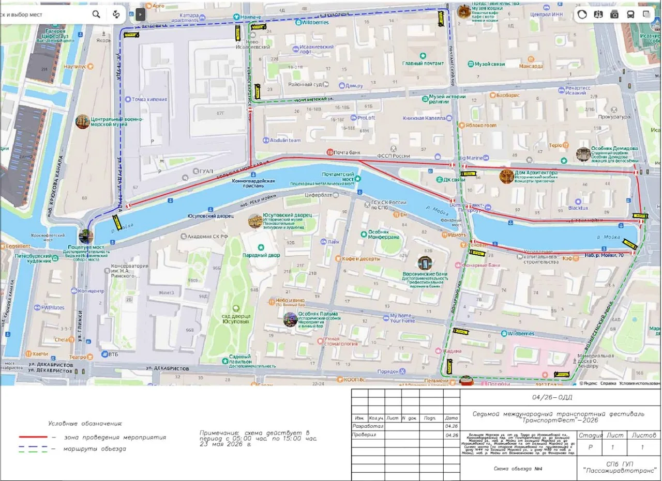Open the Особняк Демидова thumbnail

tap(584, 154)
